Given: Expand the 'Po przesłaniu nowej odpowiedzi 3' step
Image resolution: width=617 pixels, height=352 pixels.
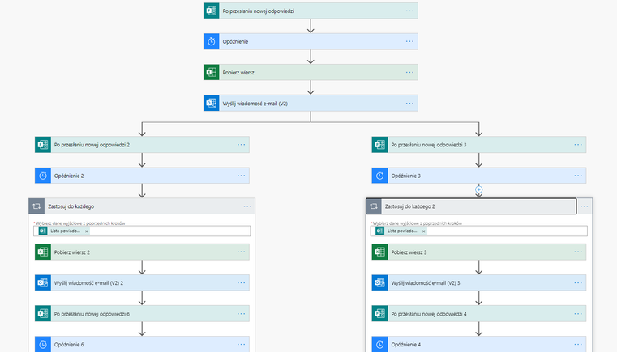Looking at the screenshot, I should click(x=479, y=145).
